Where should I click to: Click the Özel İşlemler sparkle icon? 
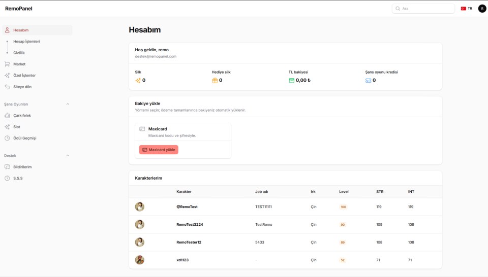[x=7, y=76]
